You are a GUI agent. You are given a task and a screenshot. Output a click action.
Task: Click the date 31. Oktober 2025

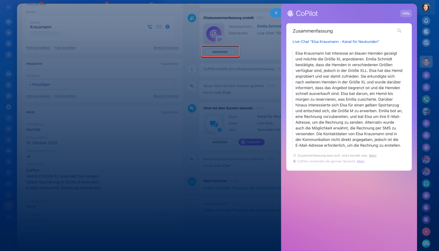tap(42, 143)
